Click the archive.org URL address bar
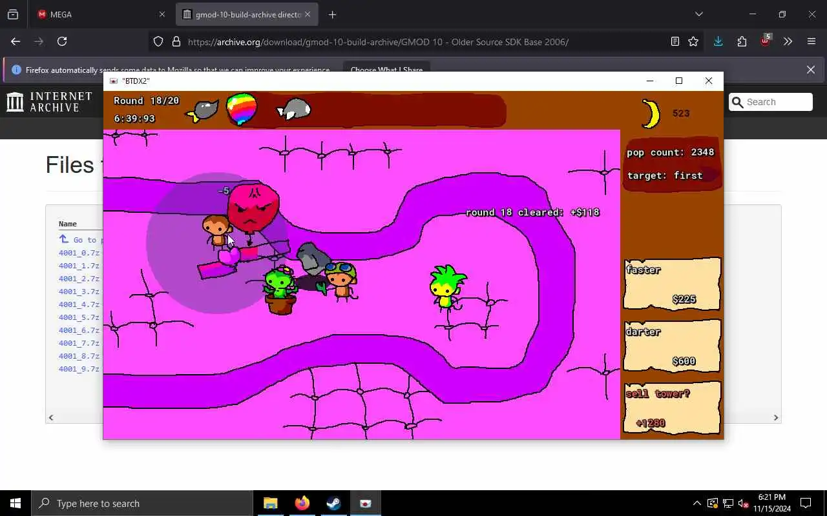The height and width of the screenshot is (516, 827). click(x=378, y=42)
